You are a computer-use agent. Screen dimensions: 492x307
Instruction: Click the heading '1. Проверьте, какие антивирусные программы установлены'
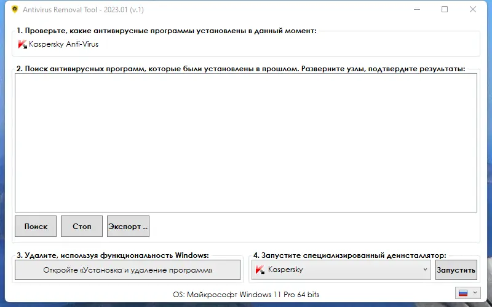[x=167, y=31]
